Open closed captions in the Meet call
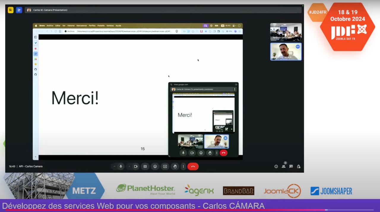Screen dimensions: 380x212 coord(145,166)
